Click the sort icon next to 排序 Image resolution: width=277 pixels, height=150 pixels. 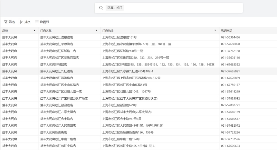(21, 22)
